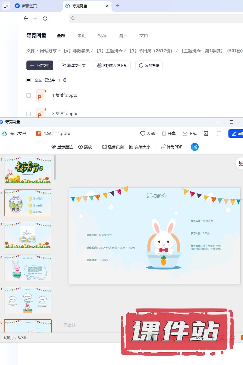Select slide 3 thumbnail 活动简介

(28, 235)
